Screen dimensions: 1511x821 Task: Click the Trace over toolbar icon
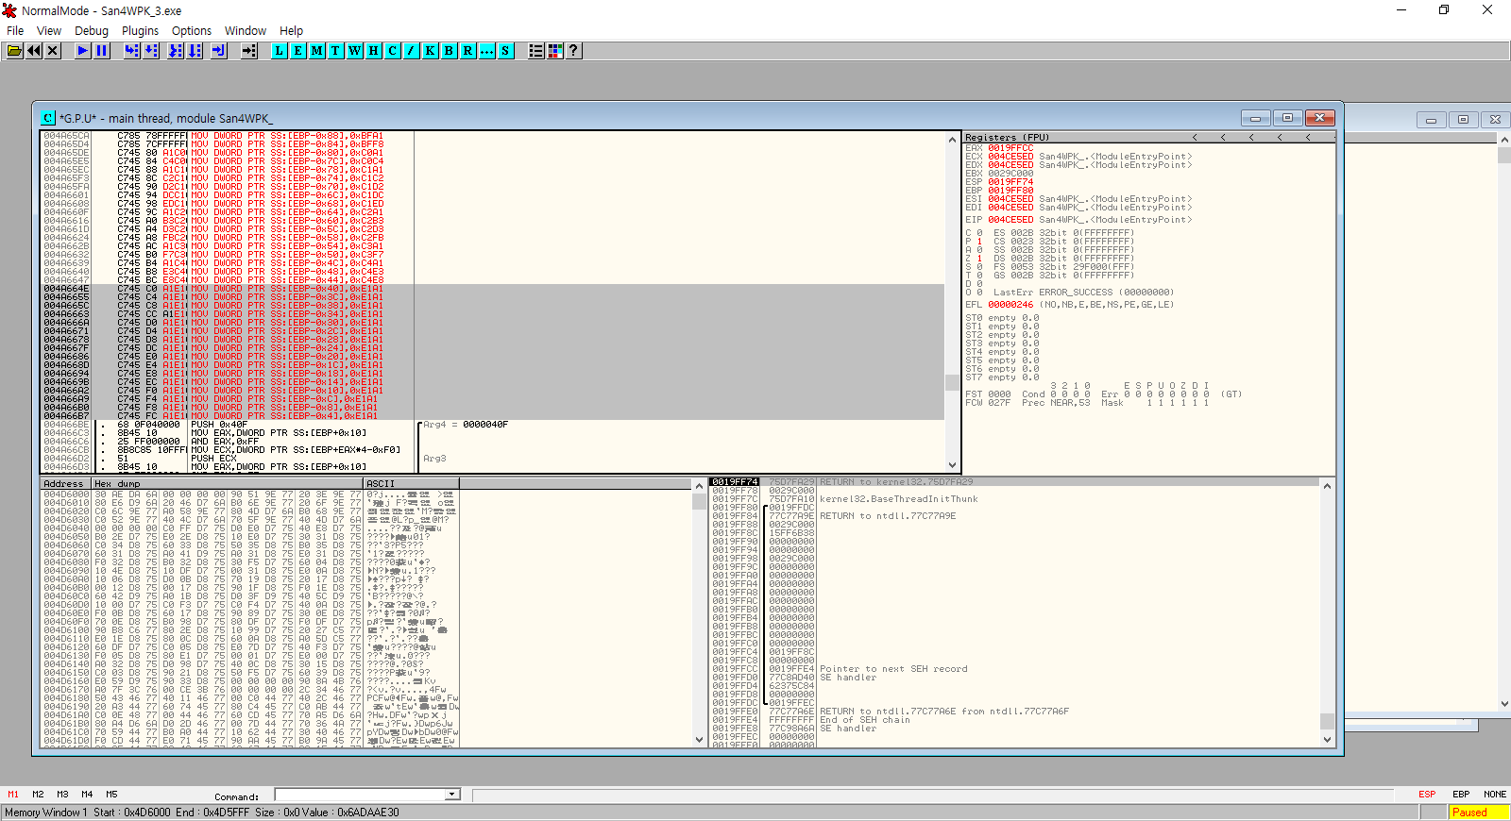(195, 51)
